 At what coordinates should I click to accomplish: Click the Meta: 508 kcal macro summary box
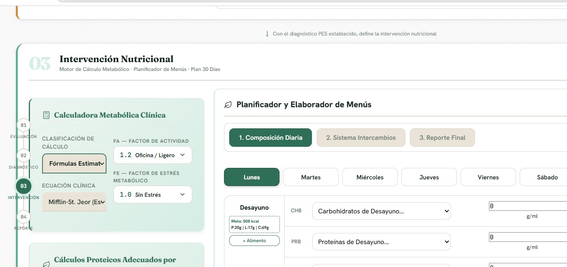pyautogui.click(x=254, y=224)
